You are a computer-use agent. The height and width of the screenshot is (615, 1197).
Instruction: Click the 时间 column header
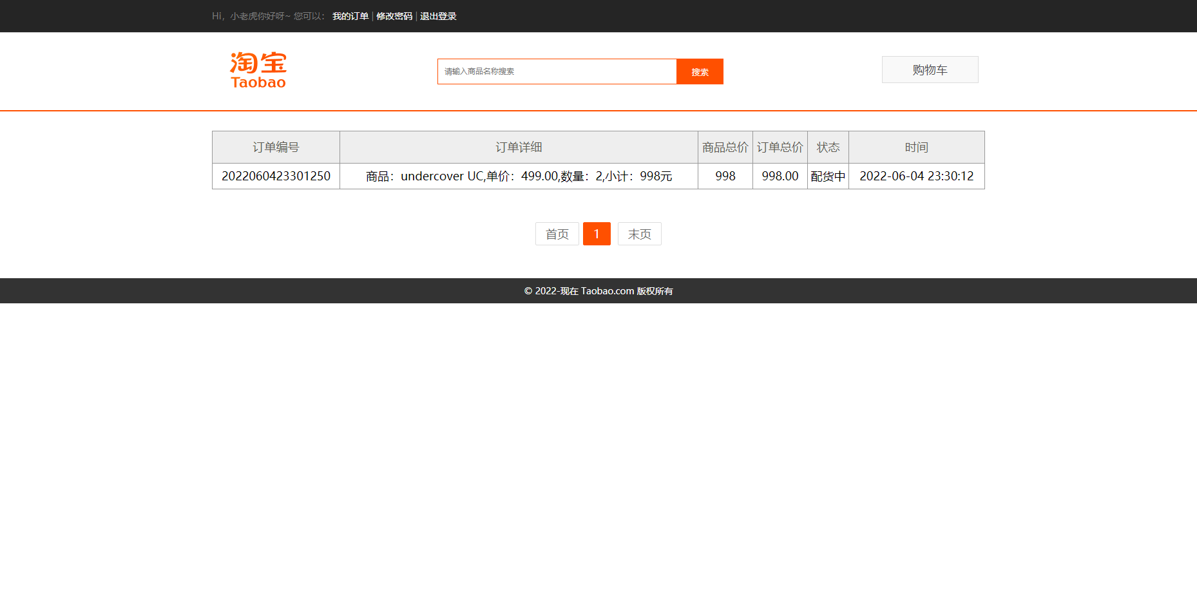(917, 147)
